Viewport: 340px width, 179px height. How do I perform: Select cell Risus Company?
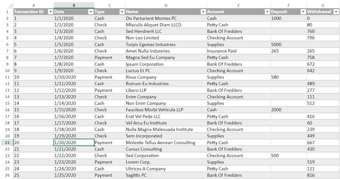point(166,77)
